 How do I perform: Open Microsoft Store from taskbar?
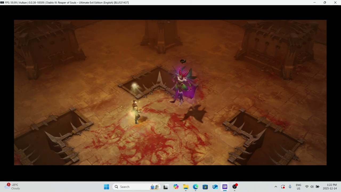tap(205, 187)
